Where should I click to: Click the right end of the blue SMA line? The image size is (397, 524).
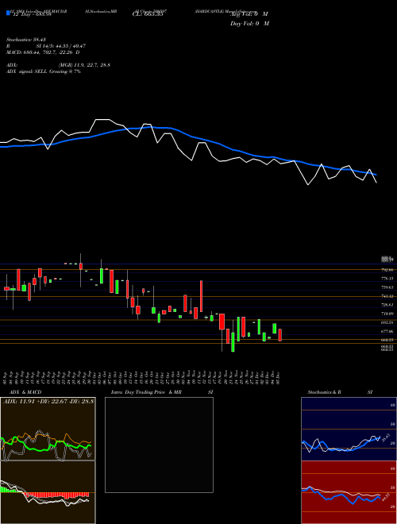click(376, 175)
